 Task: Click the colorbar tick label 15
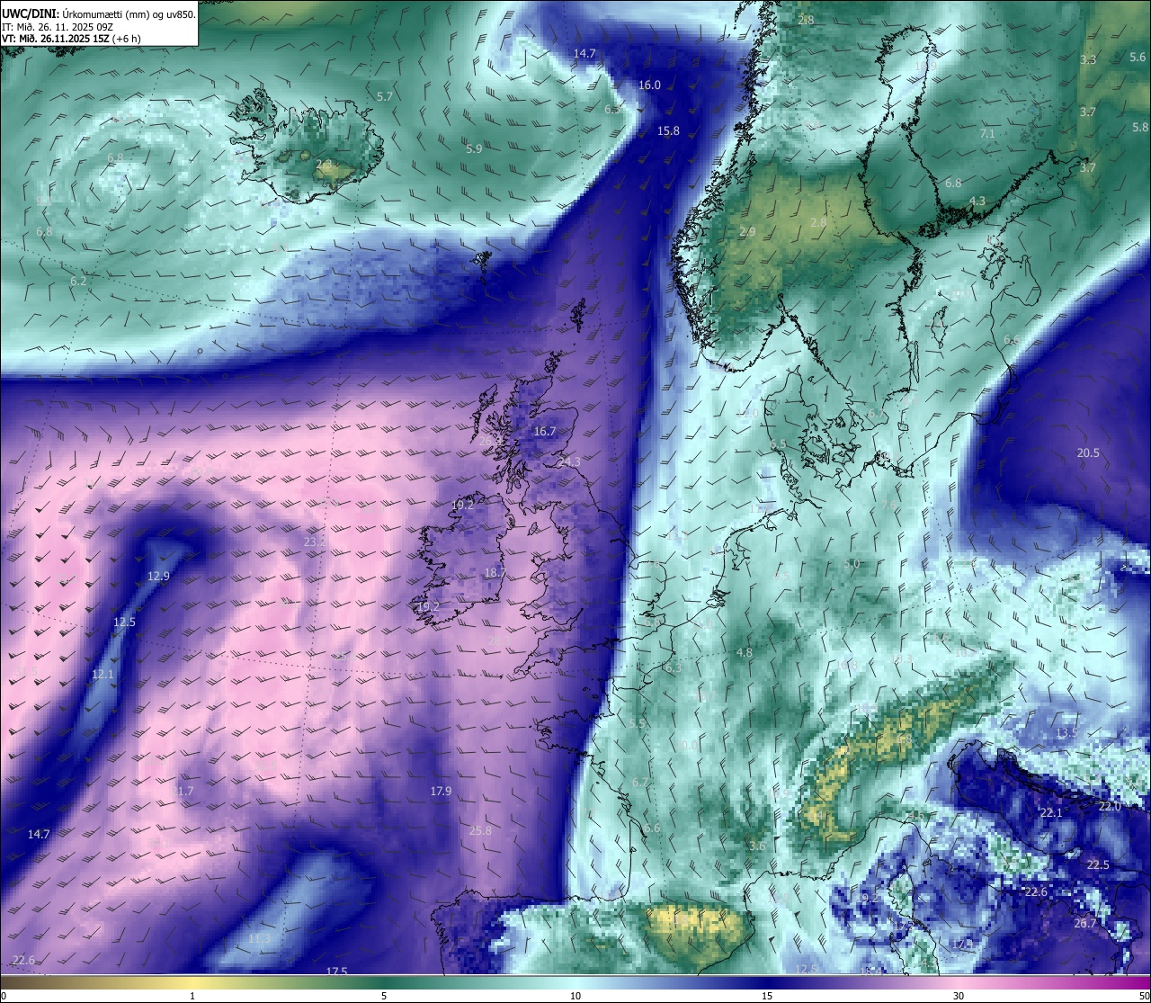767,996
